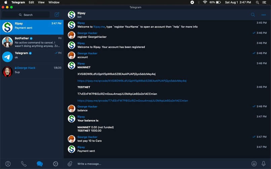Open the View menu
Screen dimensions: 271x169
click(41, 2)
